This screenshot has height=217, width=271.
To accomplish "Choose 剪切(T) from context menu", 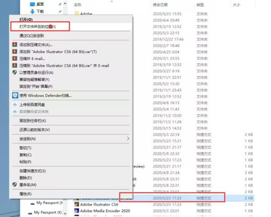I will point(25,148).
